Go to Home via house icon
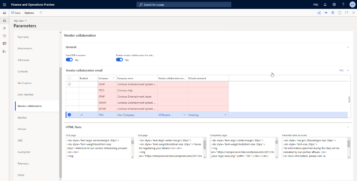Viewport: 357px width, 181px height. pos(4,21)
